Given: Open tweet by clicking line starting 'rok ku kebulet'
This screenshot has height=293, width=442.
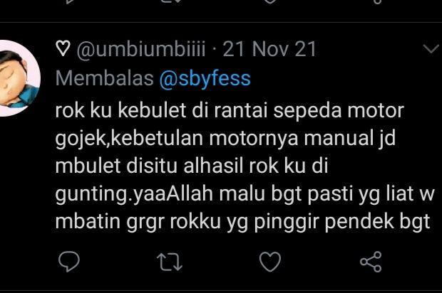Looking at the screenshot, I should click(230, 110).
